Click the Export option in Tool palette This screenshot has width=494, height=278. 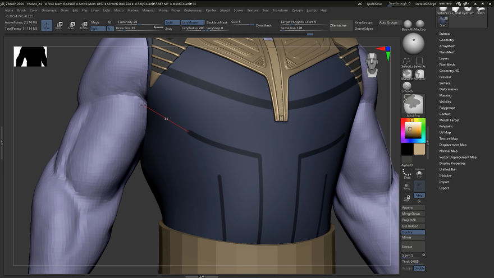tap(444, 188)
